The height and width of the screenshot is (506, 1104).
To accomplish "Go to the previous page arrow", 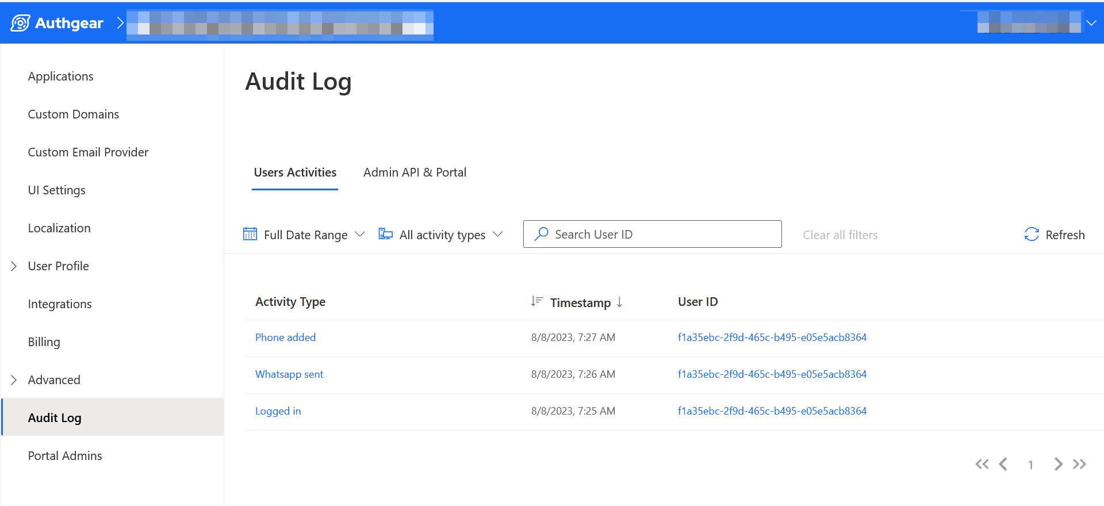I will click(1003, 464).
